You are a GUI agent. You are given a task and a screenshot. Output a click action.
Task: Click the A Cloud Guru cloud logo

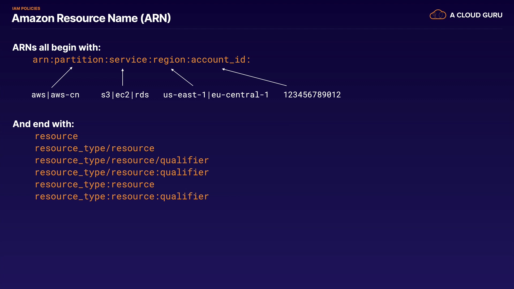click(x=438, y=15)
